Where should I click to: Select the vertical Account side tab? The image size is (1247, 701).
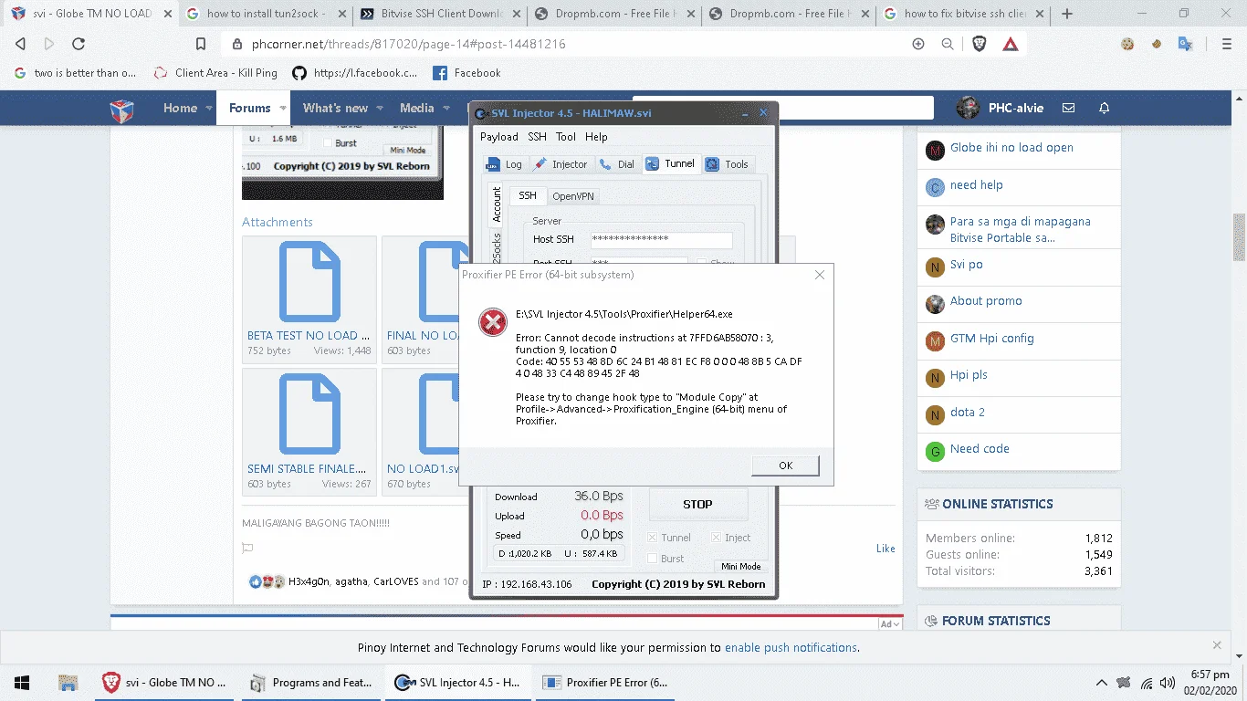point(496,205)
